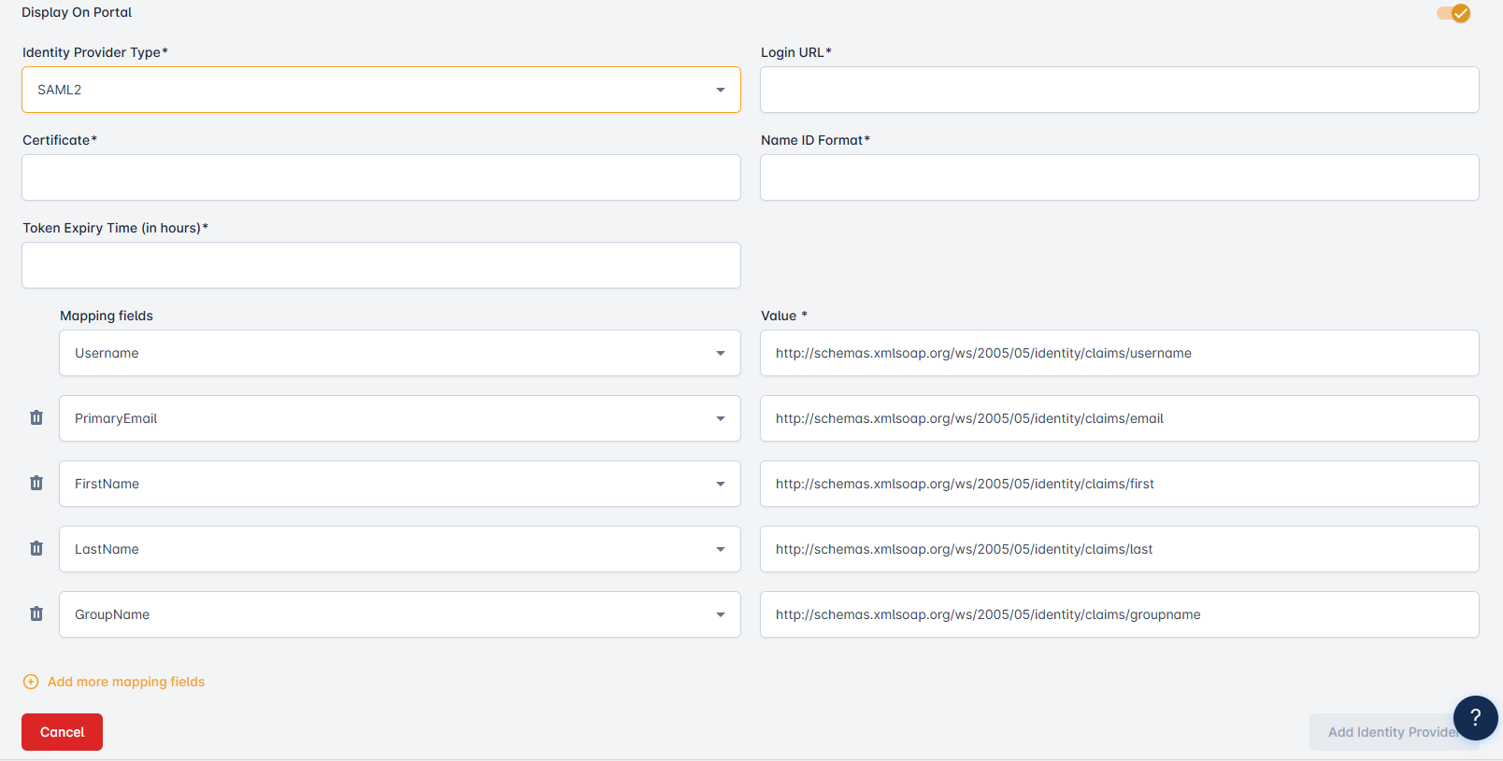Remove the GroupName mapping with trash icon
This screenshot has height=761, width=1503.
tap(36, 613)
